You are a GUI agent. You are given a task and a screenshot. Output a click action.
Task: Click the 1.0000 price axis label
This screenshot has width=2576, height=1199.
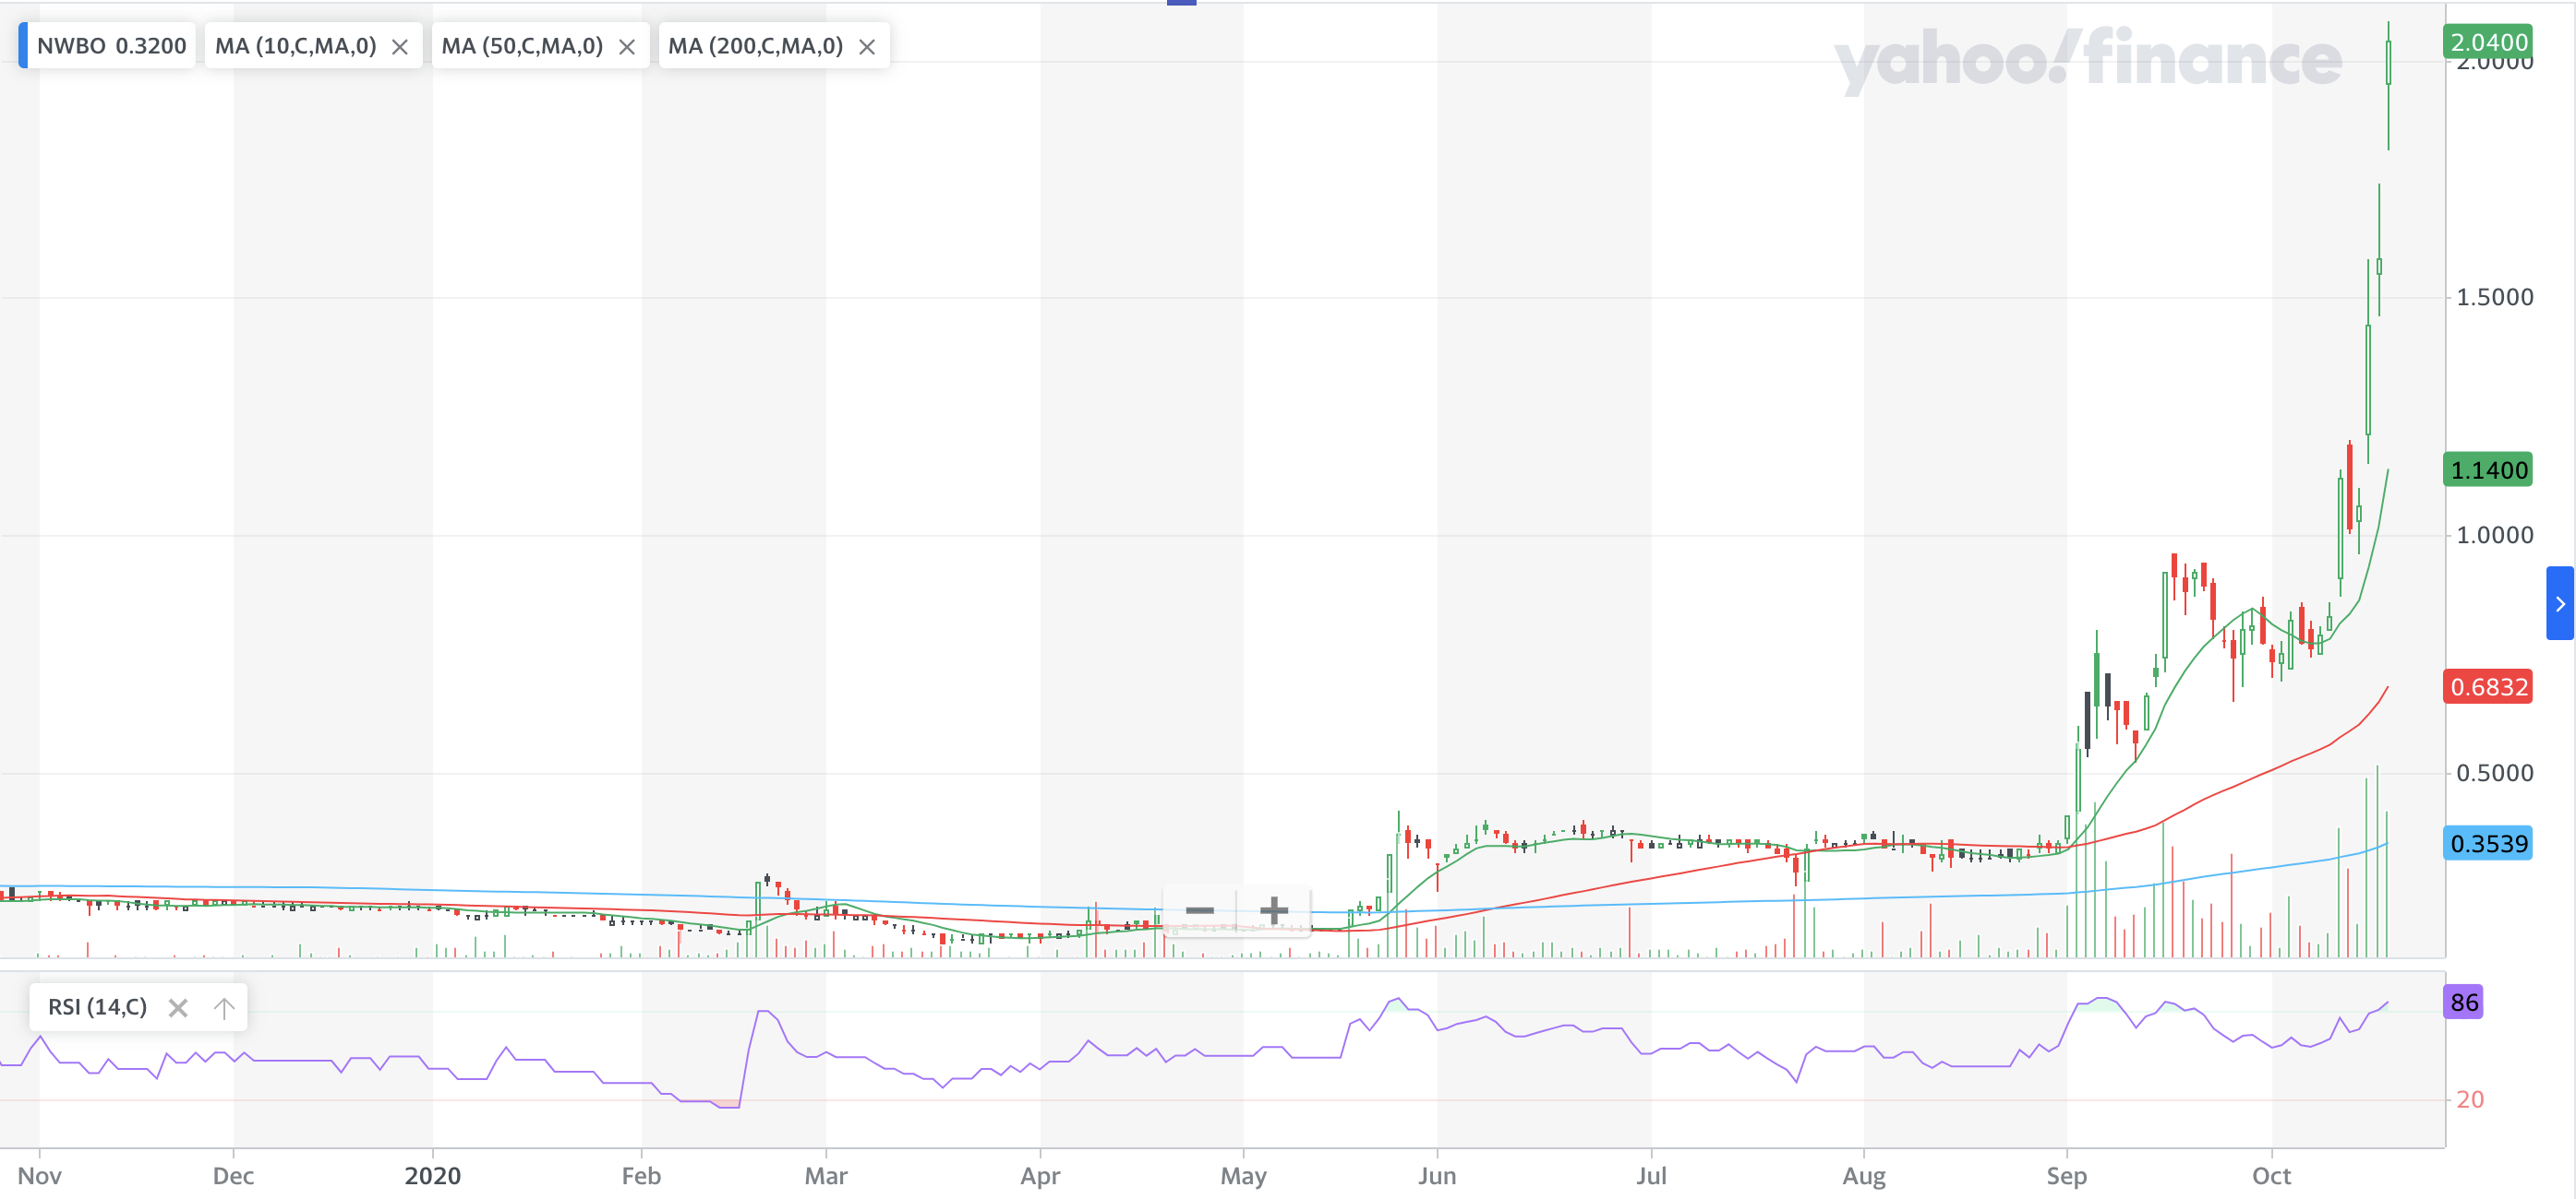tap(2495, 536)
